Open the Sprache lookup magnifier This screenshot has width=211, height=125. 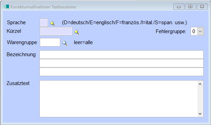[52, 24]
